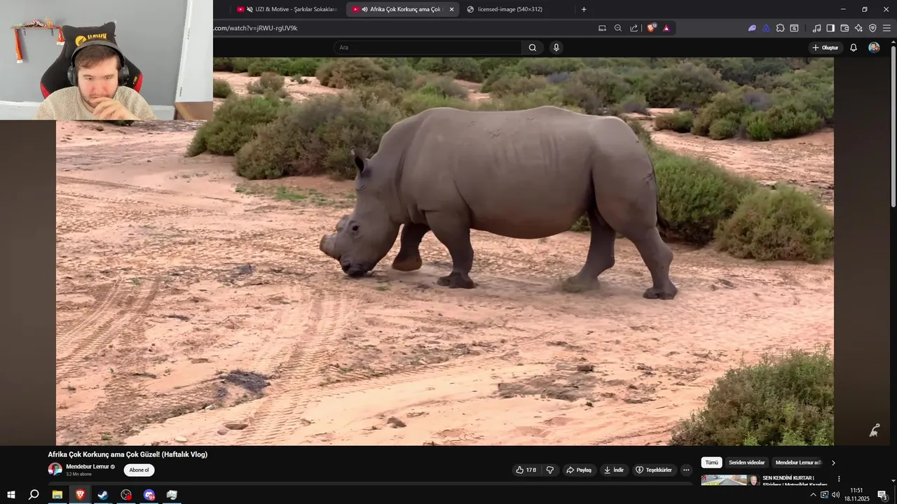Open the YouTube account avatar menu
Screen dimensions: 897x504
[874, 48]
